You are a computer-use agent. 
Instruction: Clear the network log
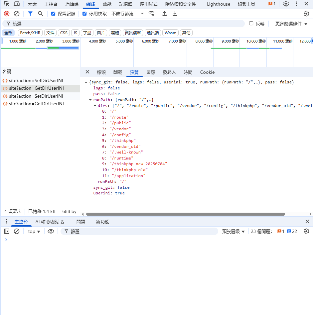pyautogui.click(x=17, y=14)
